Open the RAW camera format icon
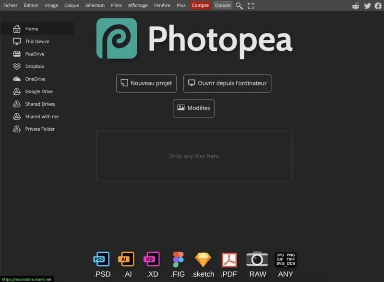The height and width of the screenshot is (282, 384). [257, 259]
